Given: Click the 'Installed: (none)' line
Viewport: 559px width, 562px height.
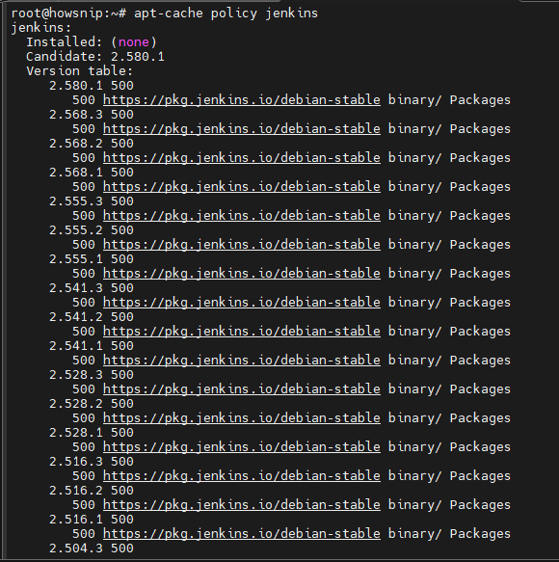Looking at the screenshot, I should [x=92, y=42].
